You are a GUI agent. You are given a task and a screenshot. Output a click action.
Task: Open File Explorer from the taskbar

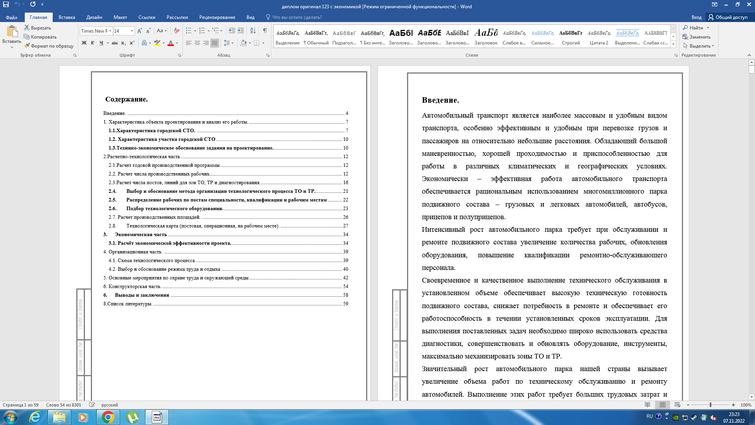pos(59,417)
